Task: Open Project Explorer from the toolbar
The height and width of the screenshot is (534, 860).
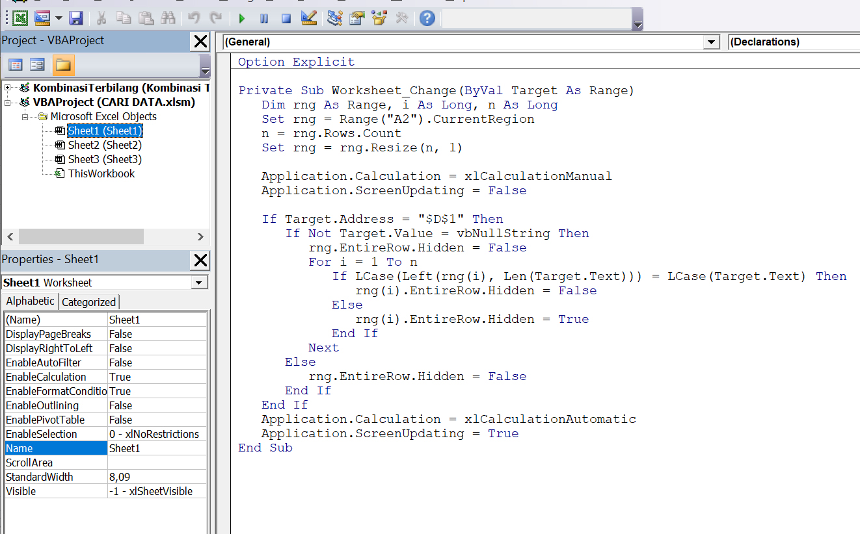Action: [335, 18]
